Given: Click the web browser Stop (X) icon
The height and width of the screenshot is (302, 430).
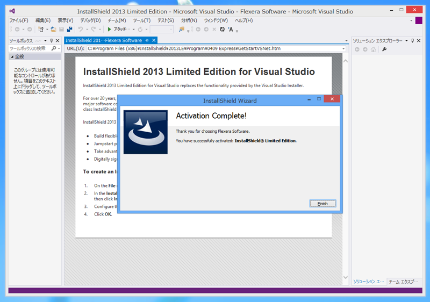Looking at the screenshot, I should 214,29.
